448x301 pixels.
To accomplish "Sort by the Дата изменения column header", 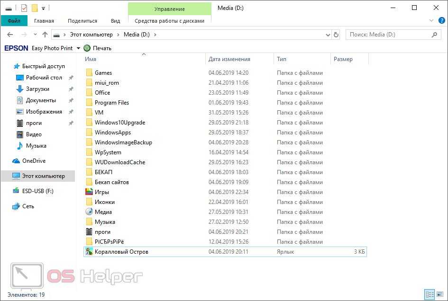I will (x=229, y=59).
